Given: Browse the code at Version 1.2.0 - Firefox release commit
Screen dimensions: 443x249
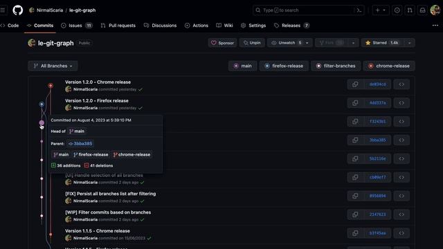Looking at the screenshot, I should [x=401, y=103].
